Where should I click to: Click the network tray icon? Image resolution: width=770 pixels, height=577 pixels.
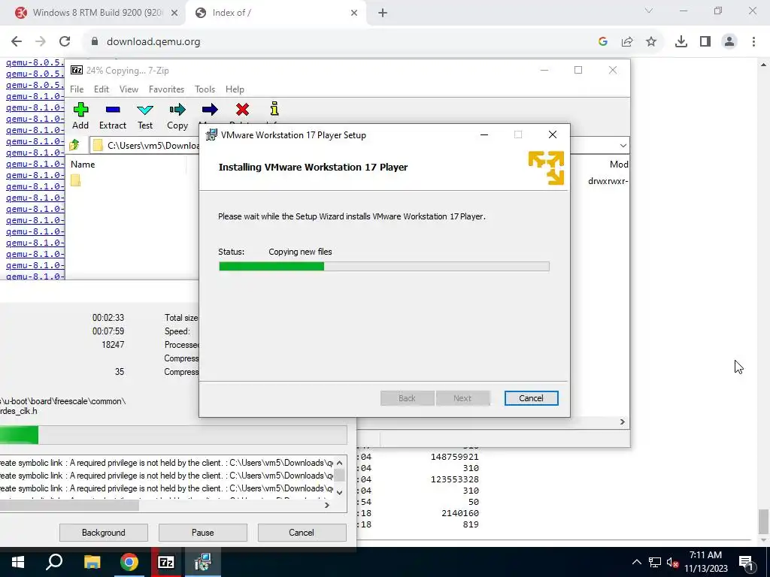click(655, 562)
